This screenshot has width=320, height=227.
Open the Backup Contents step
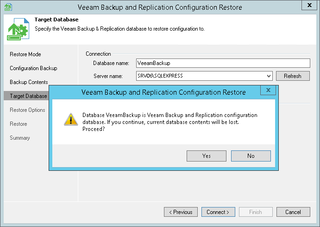pyautogui.click(x=29, y=82)
